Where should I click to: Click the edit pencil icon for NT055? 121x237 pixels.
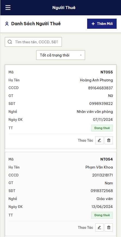99,140
